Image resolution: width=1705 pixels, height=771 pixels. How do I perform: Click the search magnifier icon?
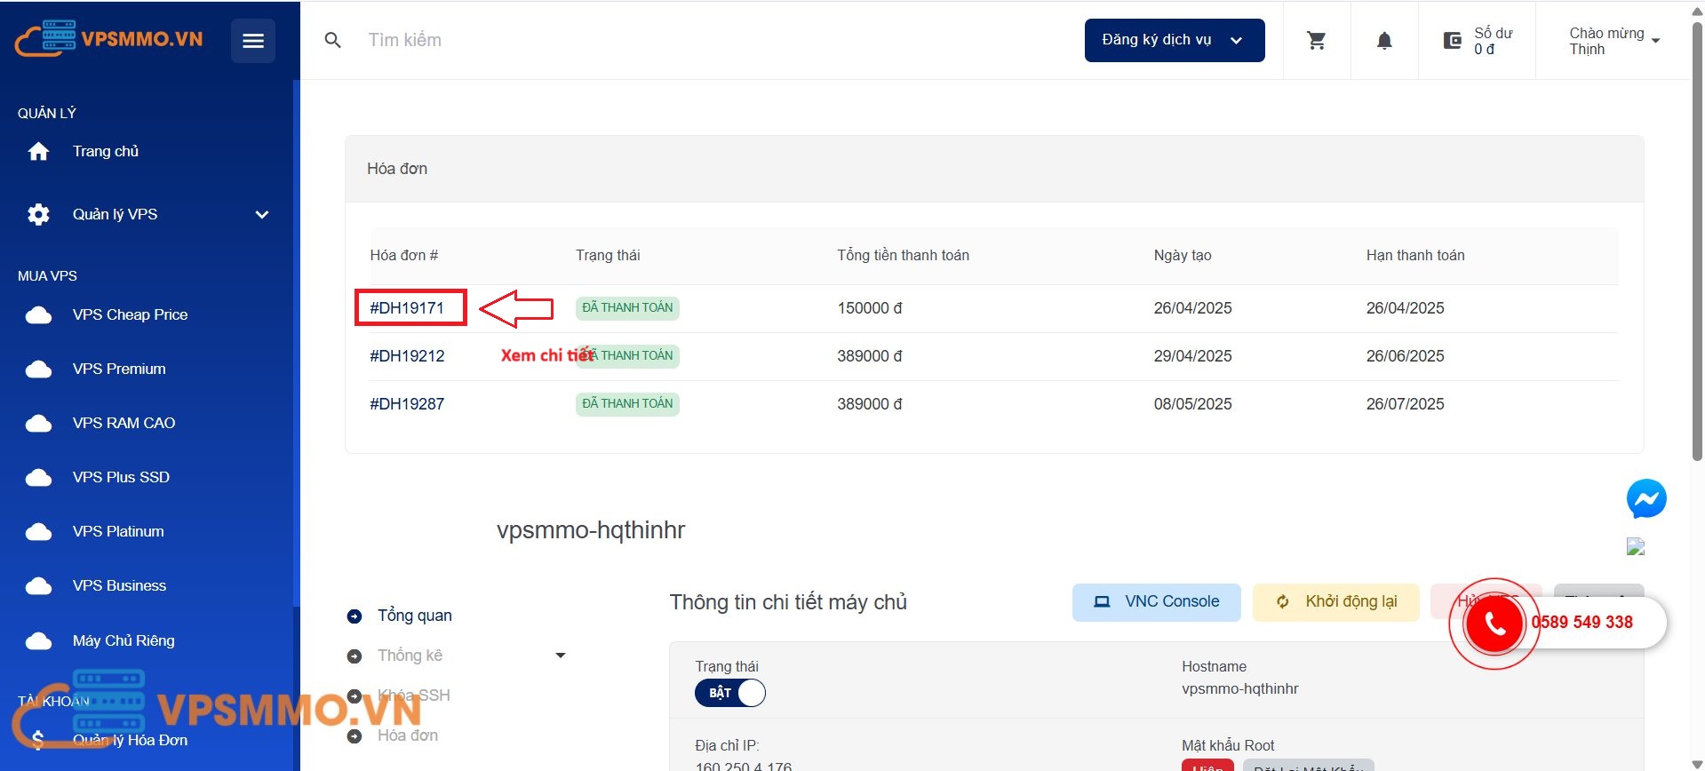[333, 41]
